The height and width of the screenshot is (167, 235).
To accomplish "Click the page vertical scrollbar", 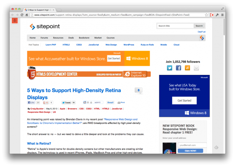I will click(224, 27).
